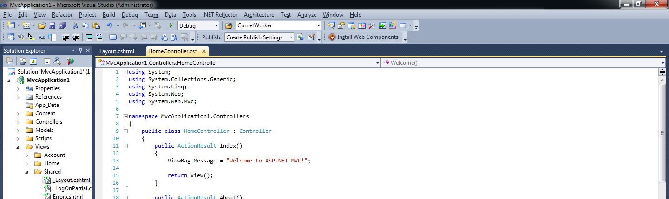Comment out the selected lines icon
This screenshot has width=669, height=199.
pyautogui.click(x=89, y=37)
